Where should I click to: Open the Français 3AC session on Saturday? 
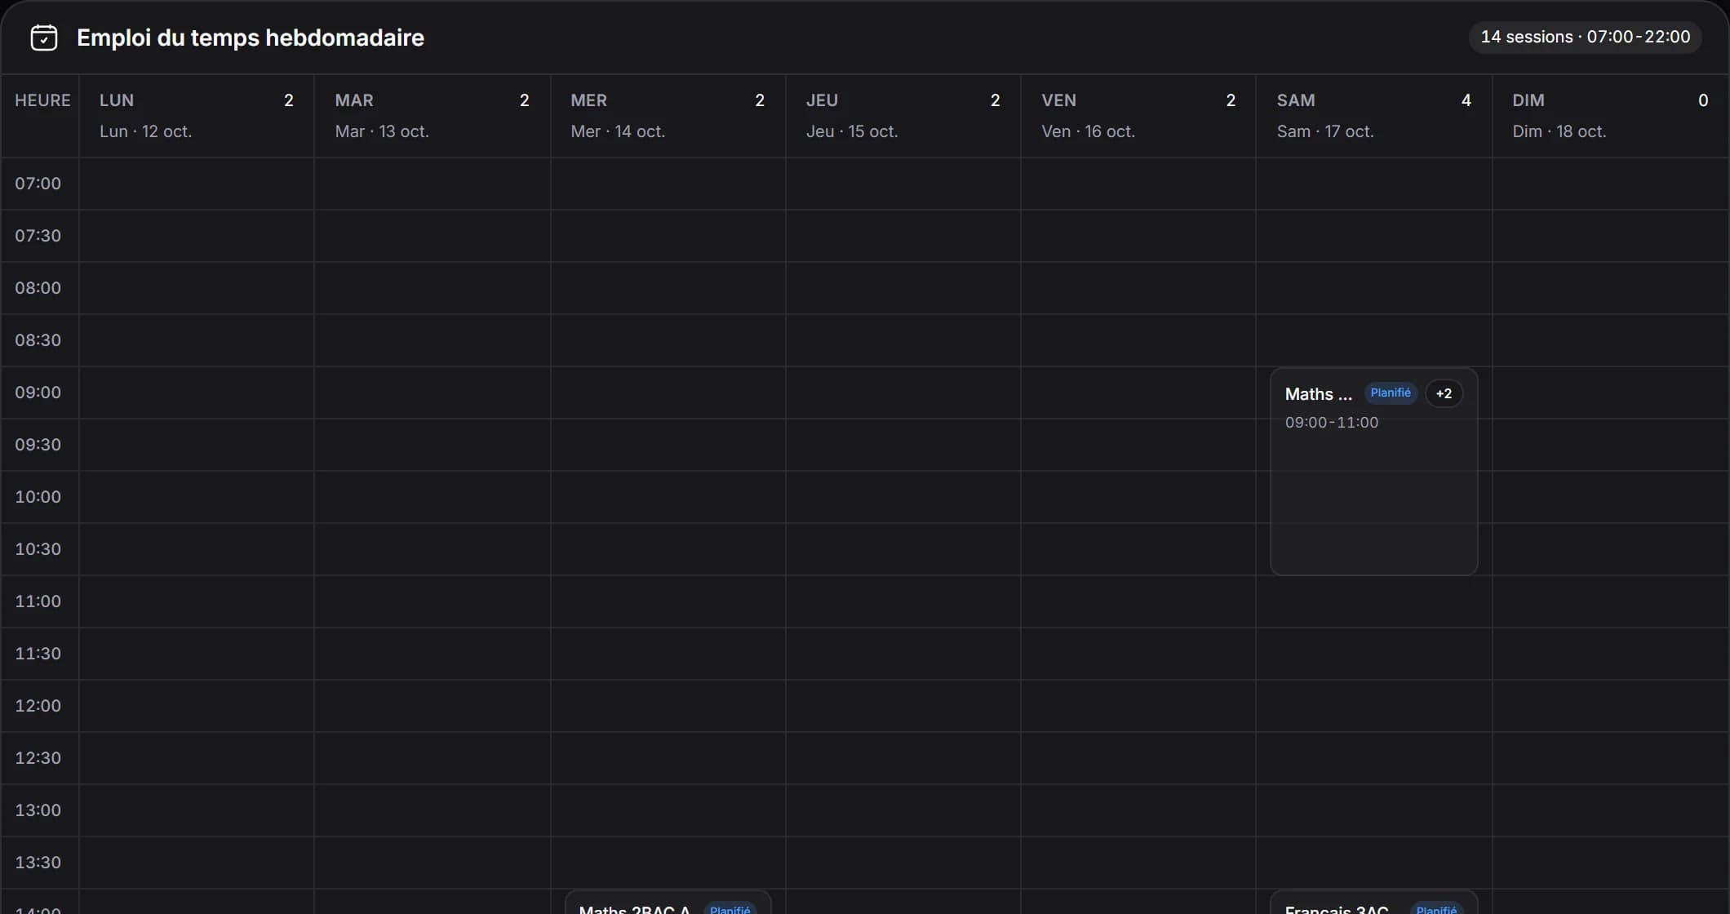pyautogui.click(x=1373, y=903)
